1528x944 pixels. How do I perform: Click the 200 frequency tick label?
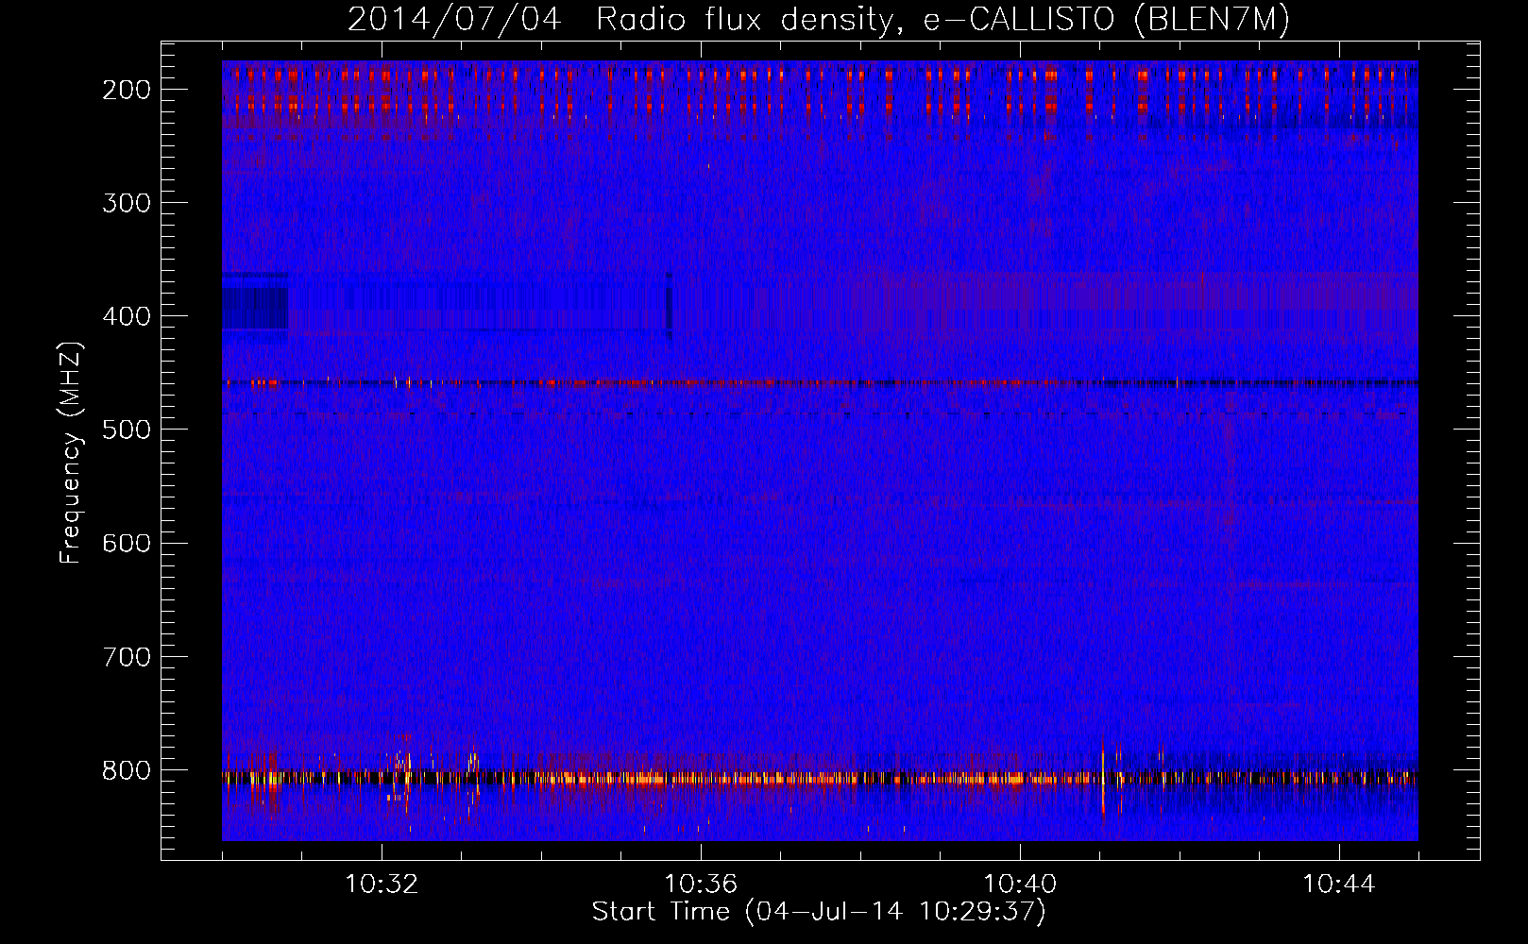126,90
